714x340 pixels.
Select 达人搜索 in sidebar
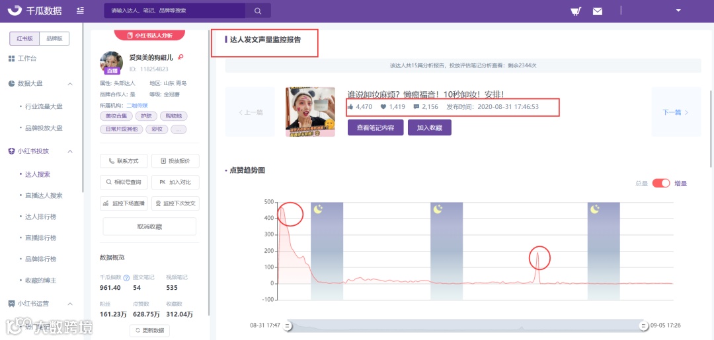[x=37, y=174]
